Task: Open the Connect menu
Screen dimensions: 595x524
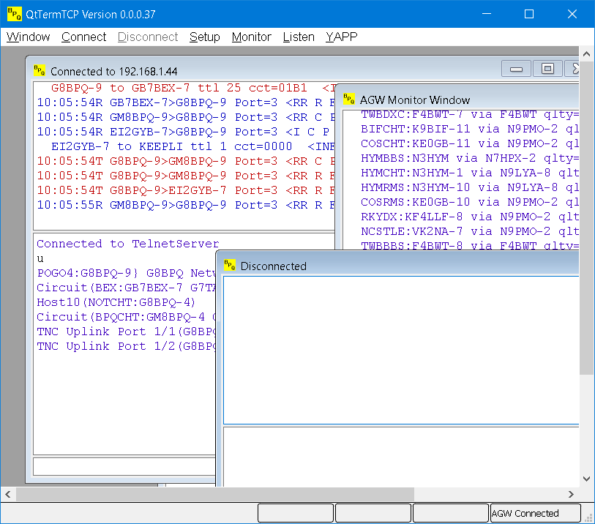Action: [83, 37]
